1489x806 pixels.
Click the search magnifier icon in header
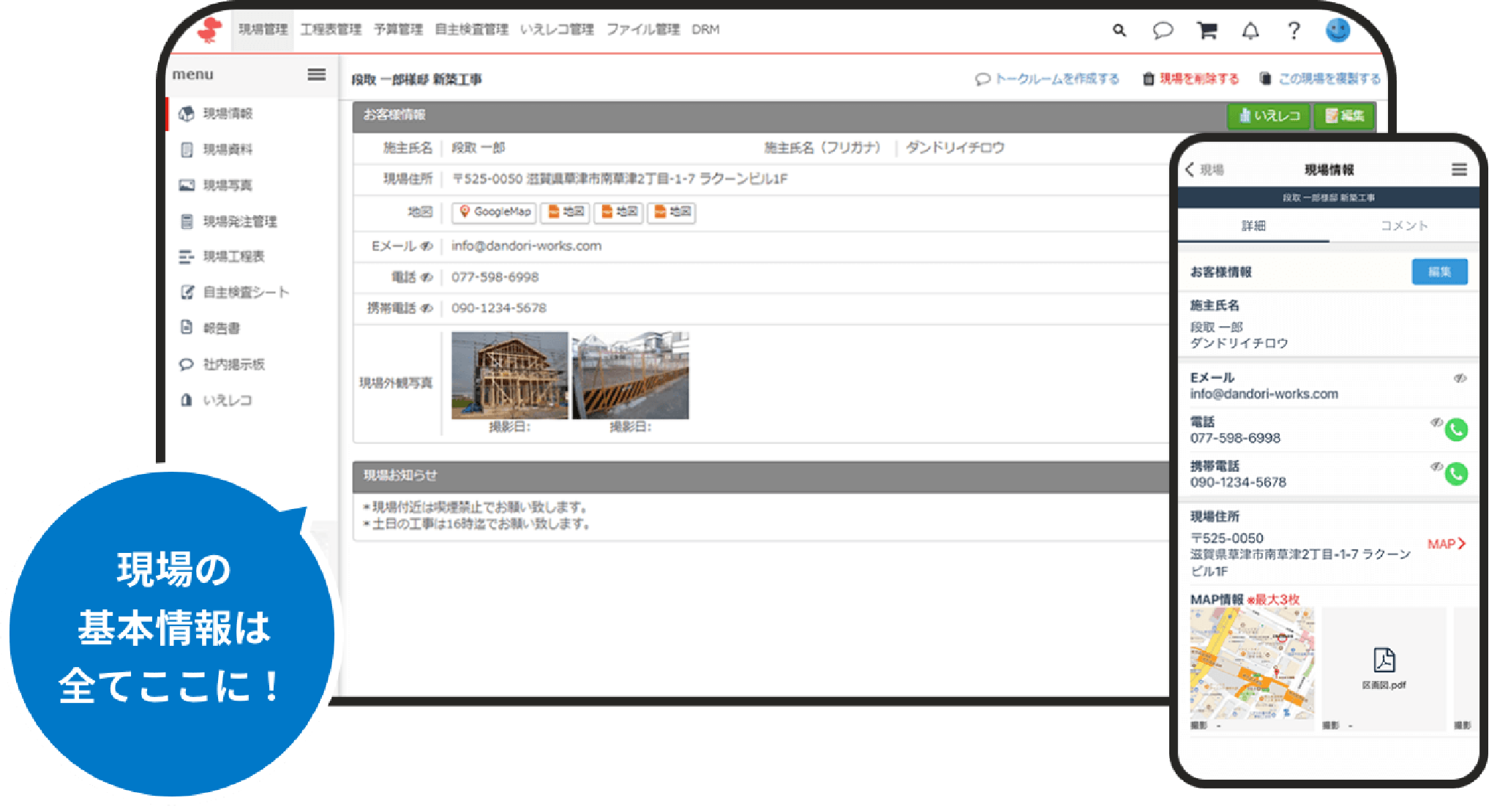[x=1119, y=31]
